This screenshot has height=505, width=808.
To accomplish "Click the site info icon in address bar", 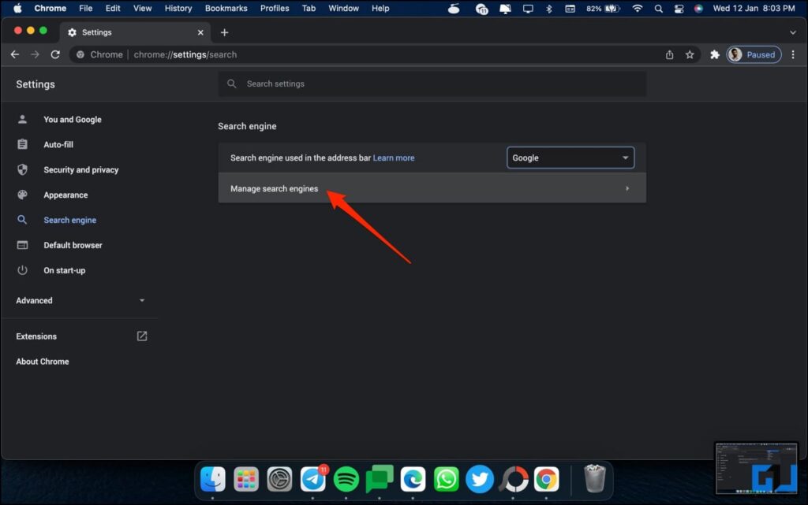I will [x=80, y=54].
